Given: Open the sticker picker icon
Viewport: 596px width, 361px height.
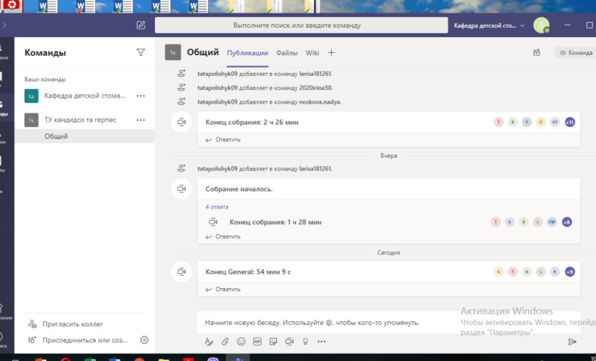Looking at the screenshot, I should click(x=273, y=342).
